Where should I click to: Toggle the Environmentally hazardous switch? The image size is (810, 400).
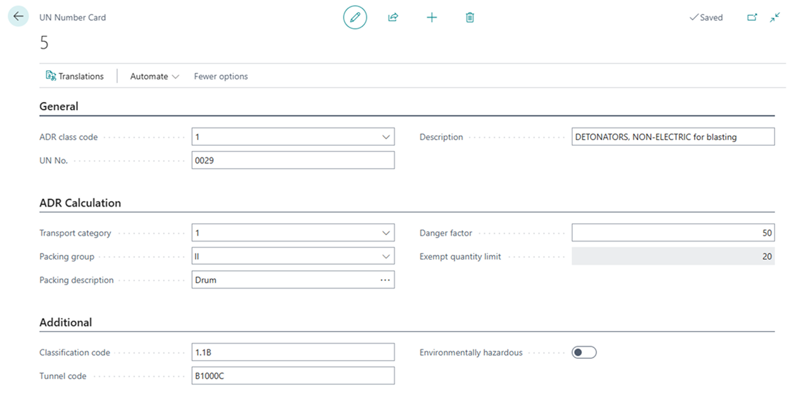(x=584, y=352)
